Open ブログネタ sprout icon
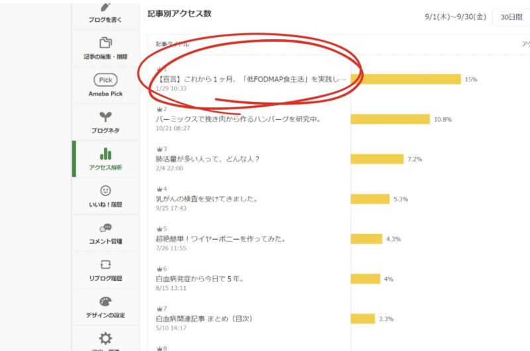530x351 pixels. (x=105, y=117)
